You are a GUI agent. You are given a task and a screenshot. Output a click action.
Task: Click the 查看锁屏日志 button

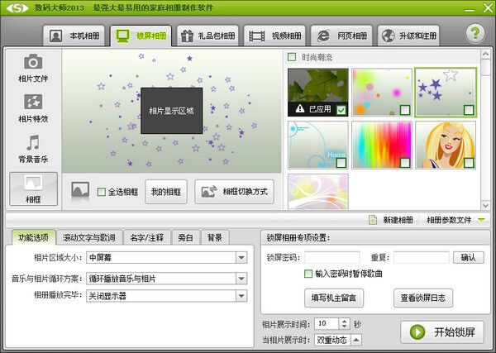coord(427,298)
